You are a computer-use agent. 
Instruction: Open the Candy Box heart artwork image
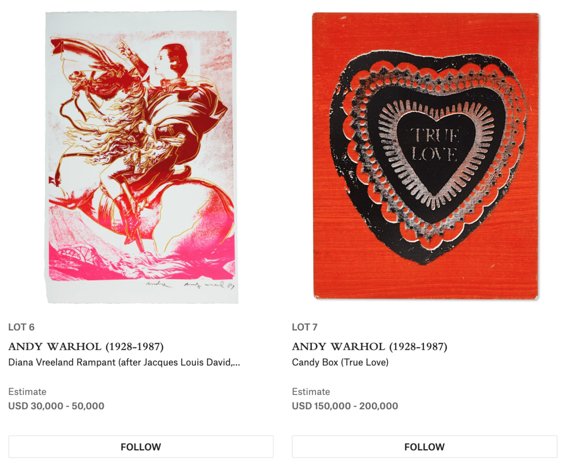click(x=426, y=155)
